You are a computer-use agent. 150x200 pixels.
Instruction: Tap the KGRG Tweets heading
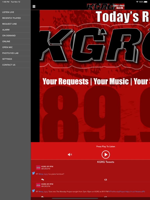[x=106, y=162]
